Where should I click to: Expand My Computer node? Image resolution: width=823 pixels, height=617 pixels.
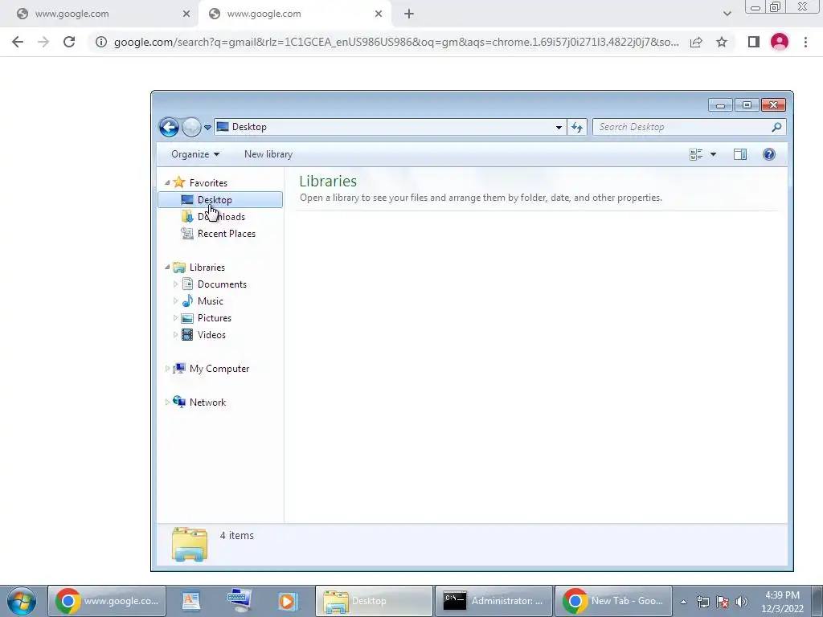coord(167,369)
